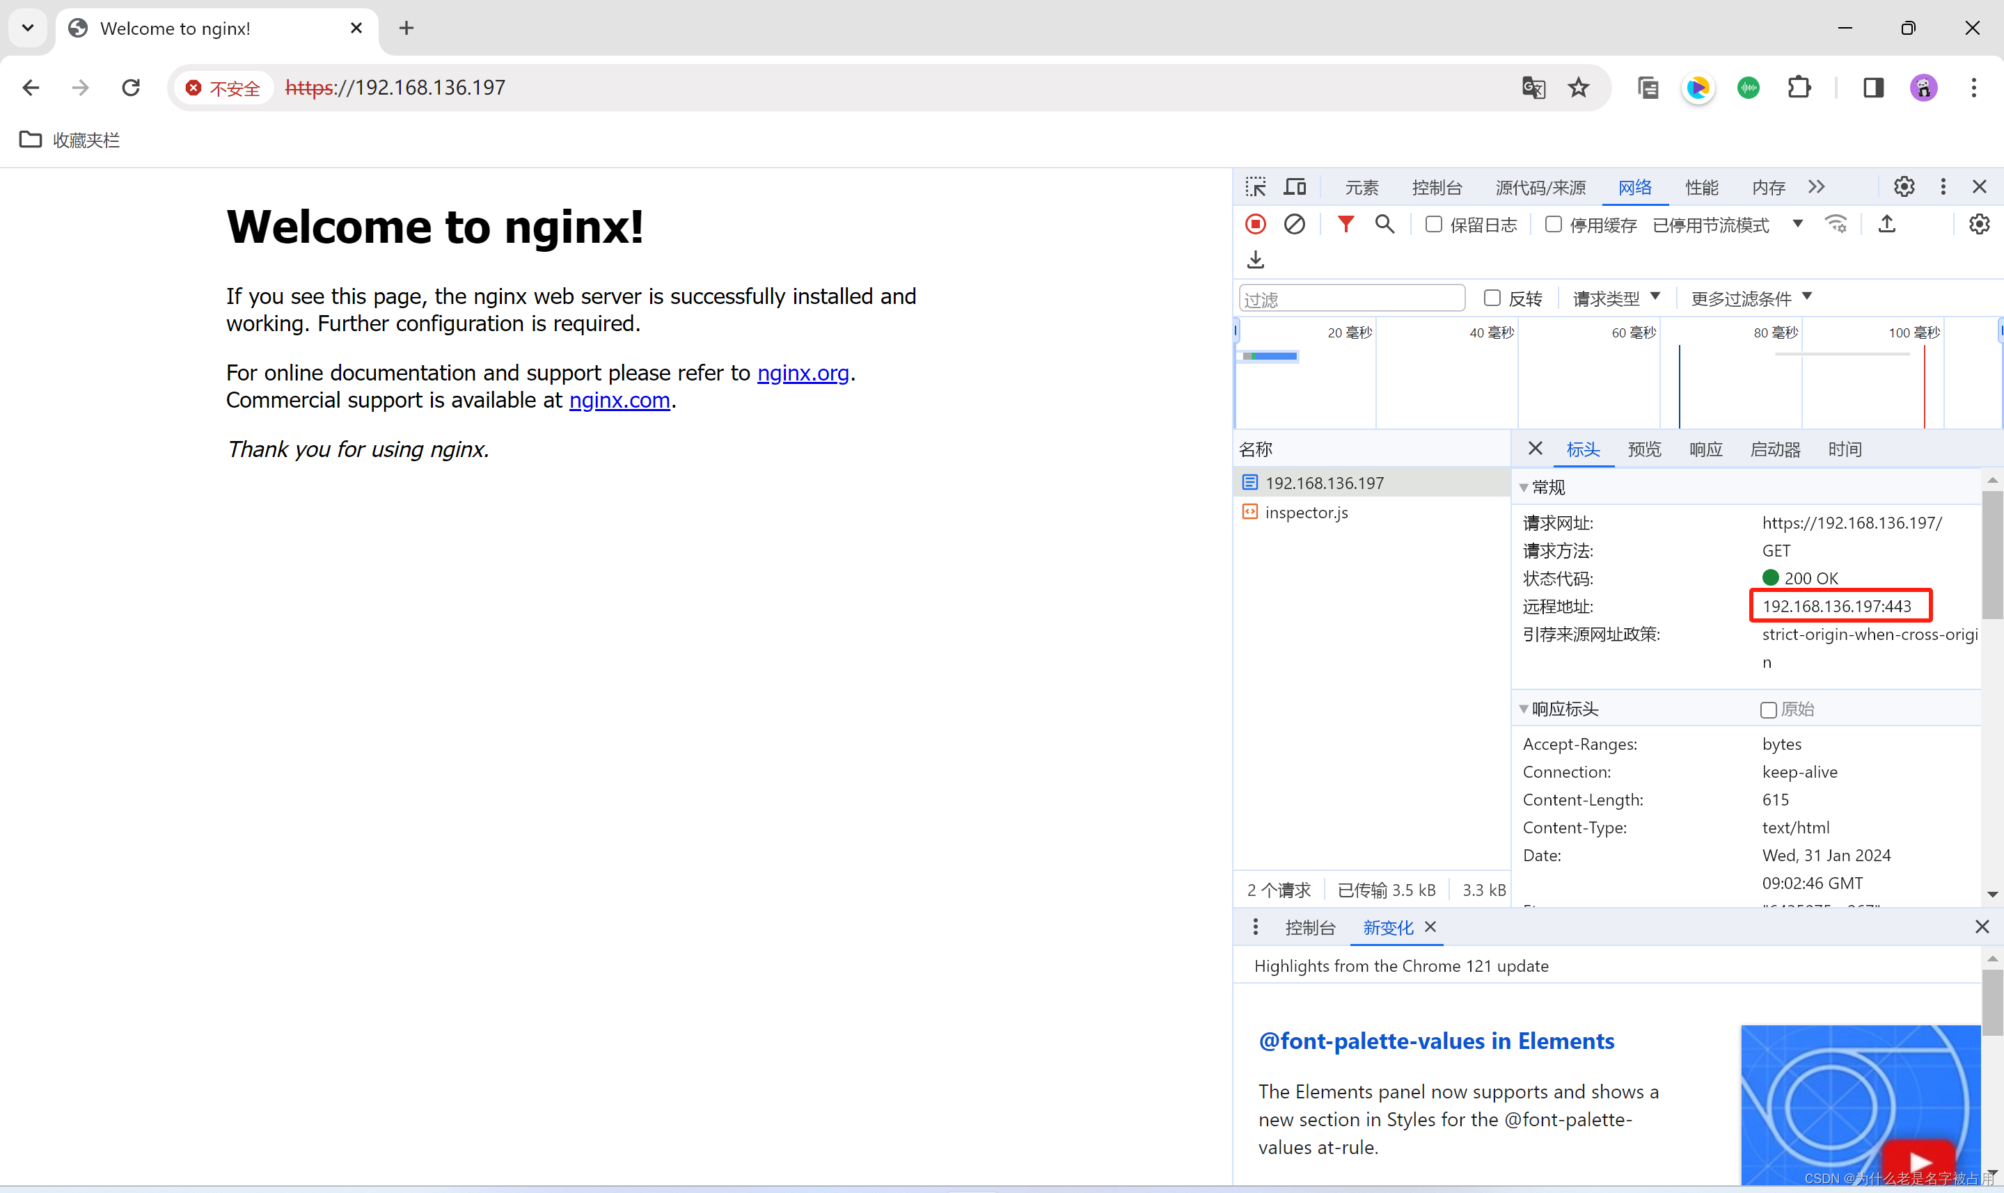Select inspector.js request row
The height and width of the screenshot is (1193, 2004).
1371,512
